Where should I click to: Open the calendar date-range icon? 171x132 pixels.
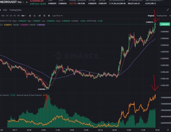(x=30, y=16)
